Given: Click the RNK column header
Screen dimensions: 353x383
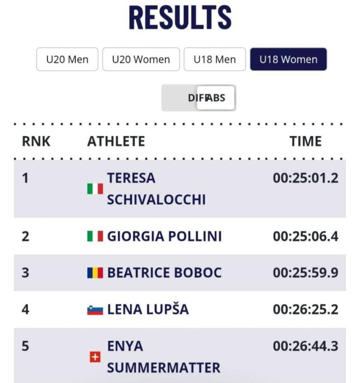Looking at the screenshot, I should point(36,142).
